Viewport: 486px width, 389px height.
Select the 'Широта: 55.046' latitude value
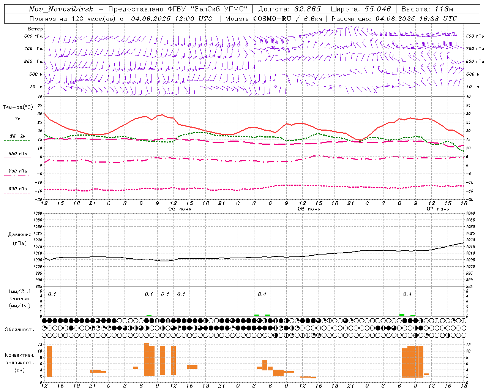(361, 9)
